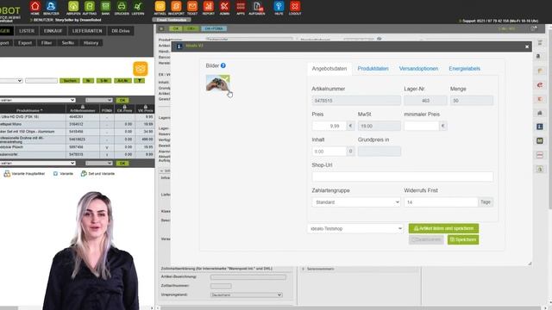Focus the Widerrufs Frist input field

click(x=441, y=202)
